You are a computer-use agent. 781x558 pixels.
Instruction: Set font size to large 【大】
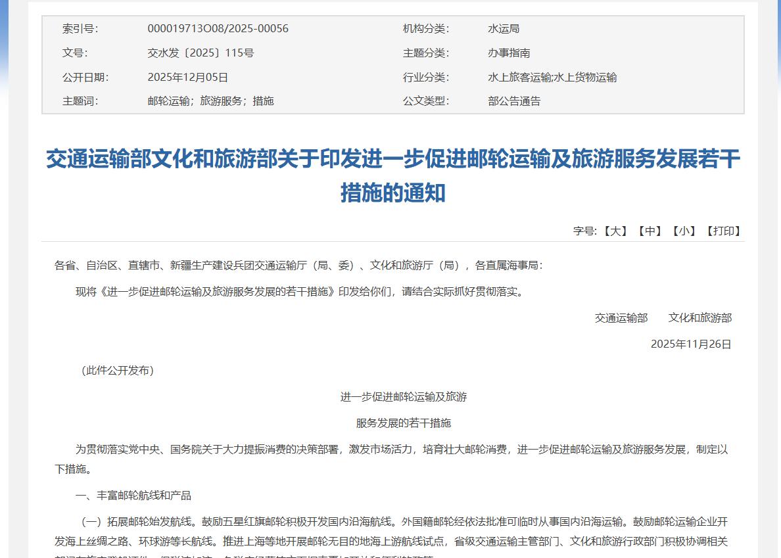615,231
